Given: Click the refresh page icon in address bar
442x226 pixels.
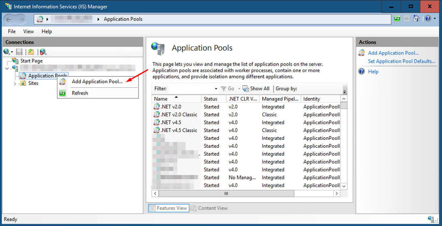Looking at the screenshot, I should coord(397,19).
